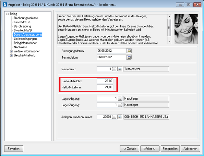
Task: Click the ellipsis button beside Anlagen-Kundennummer
Action: click(x=114, y=117)
